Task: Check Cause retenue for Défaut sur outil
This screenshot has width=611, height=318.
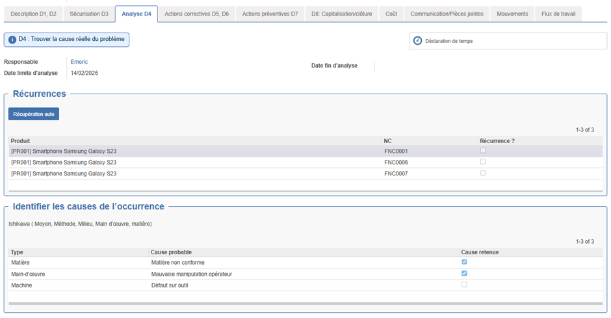Action: (x=464, y=284)
